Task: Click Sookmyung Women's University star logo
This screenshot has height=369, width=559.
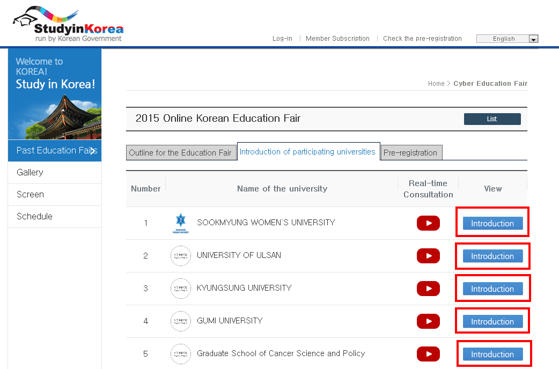Action: [181, 223]
